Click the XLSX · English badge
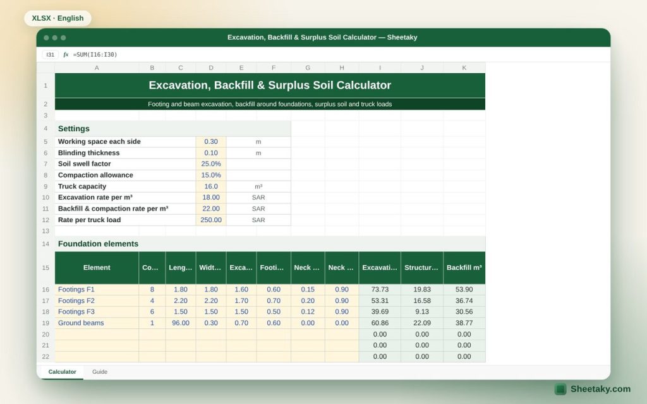The width and height of the screenshot is (647, 404). 57,18
